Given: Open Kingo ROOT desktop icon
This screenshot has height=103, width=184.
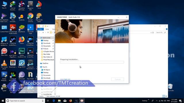Looking at the screenshot, I should [22, 64].
